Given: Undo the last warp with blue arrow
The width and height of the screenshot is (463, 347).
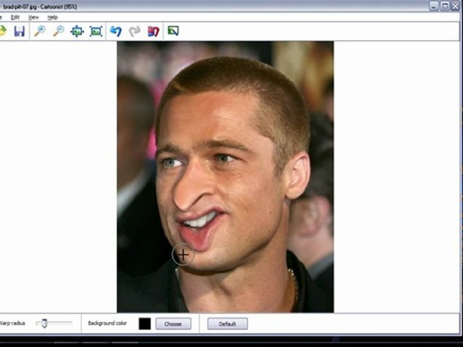Looking at the screenshot, I should (x=115, y=31).
